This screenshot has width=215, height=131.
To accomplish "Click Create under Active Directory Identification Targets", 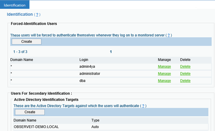I will [30, 112].
